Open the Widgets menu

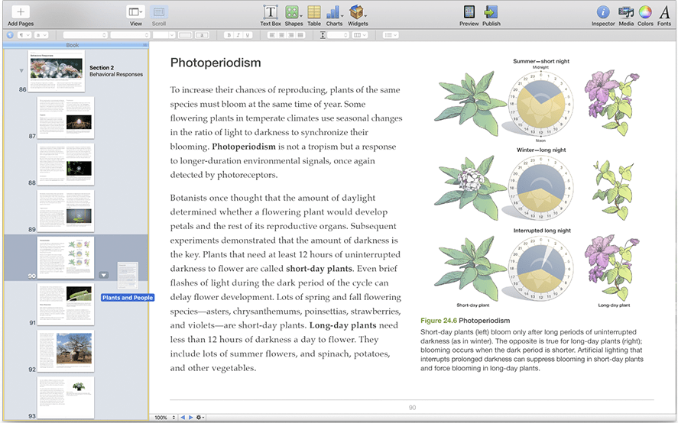(x=357, y=13)
